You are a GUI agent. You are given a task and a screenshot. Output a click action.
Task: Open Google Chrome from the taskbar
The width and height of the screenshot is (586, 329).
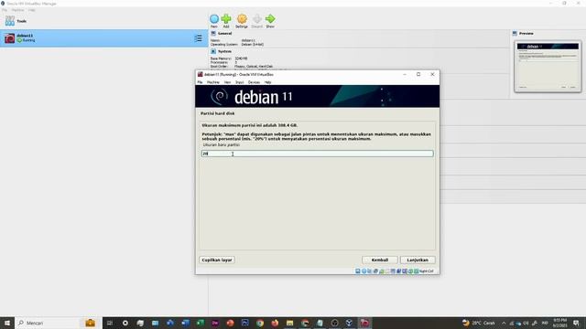point(260,323)
